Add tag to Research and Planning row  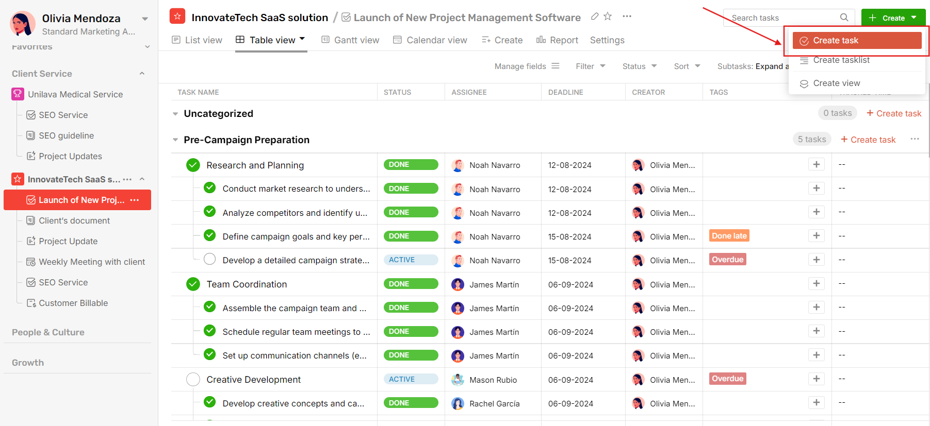816,165
